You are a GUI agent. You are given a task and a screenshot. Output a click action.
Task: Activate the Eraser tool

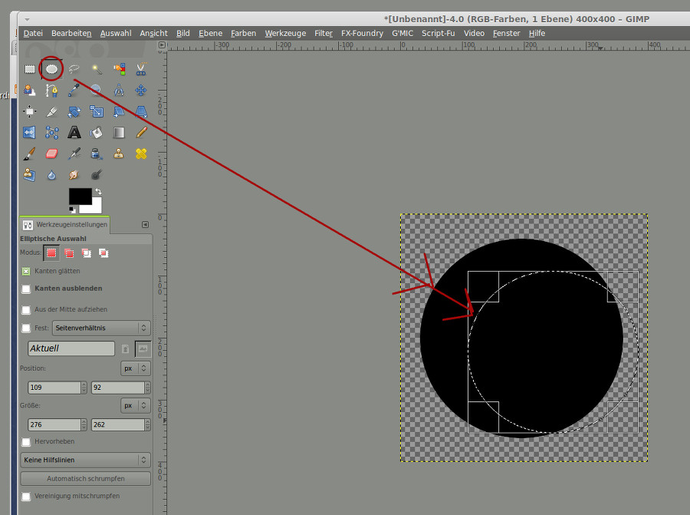(x=52, y=154)
